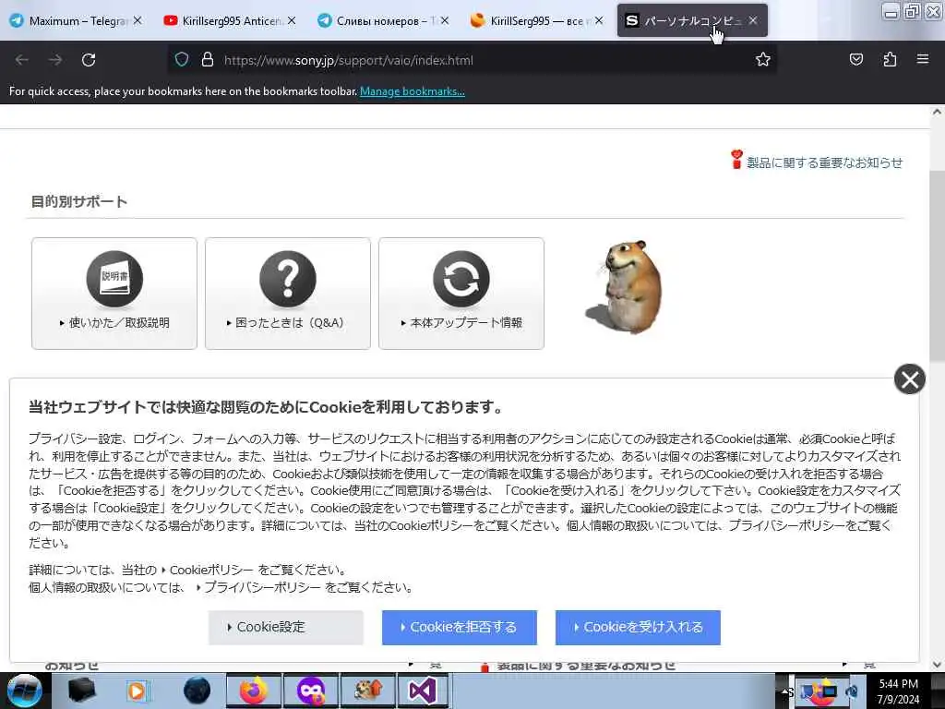The width and height of the screenshot is (945, 709).
Task: Dismiss the cookie banner with X
Action: [909, 379]
